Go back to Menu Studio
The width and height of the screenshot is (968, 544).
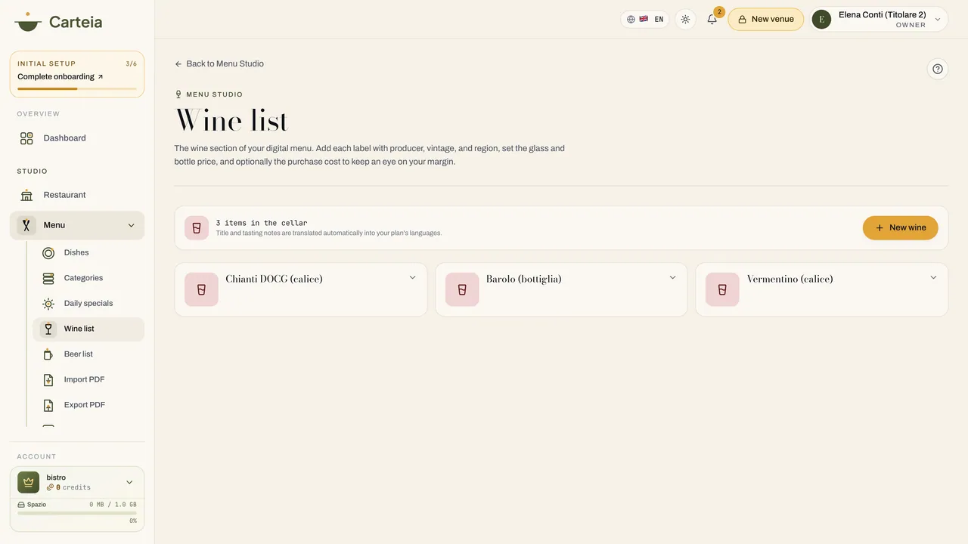point(219,63)
